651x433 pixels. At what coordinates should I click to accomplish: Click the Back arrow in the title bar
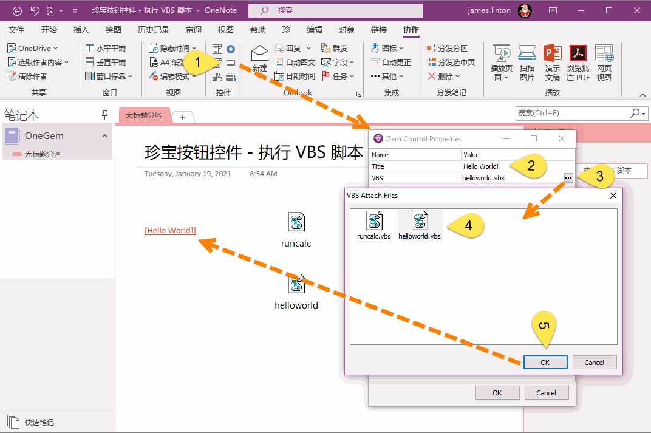(x=17, y=11)
